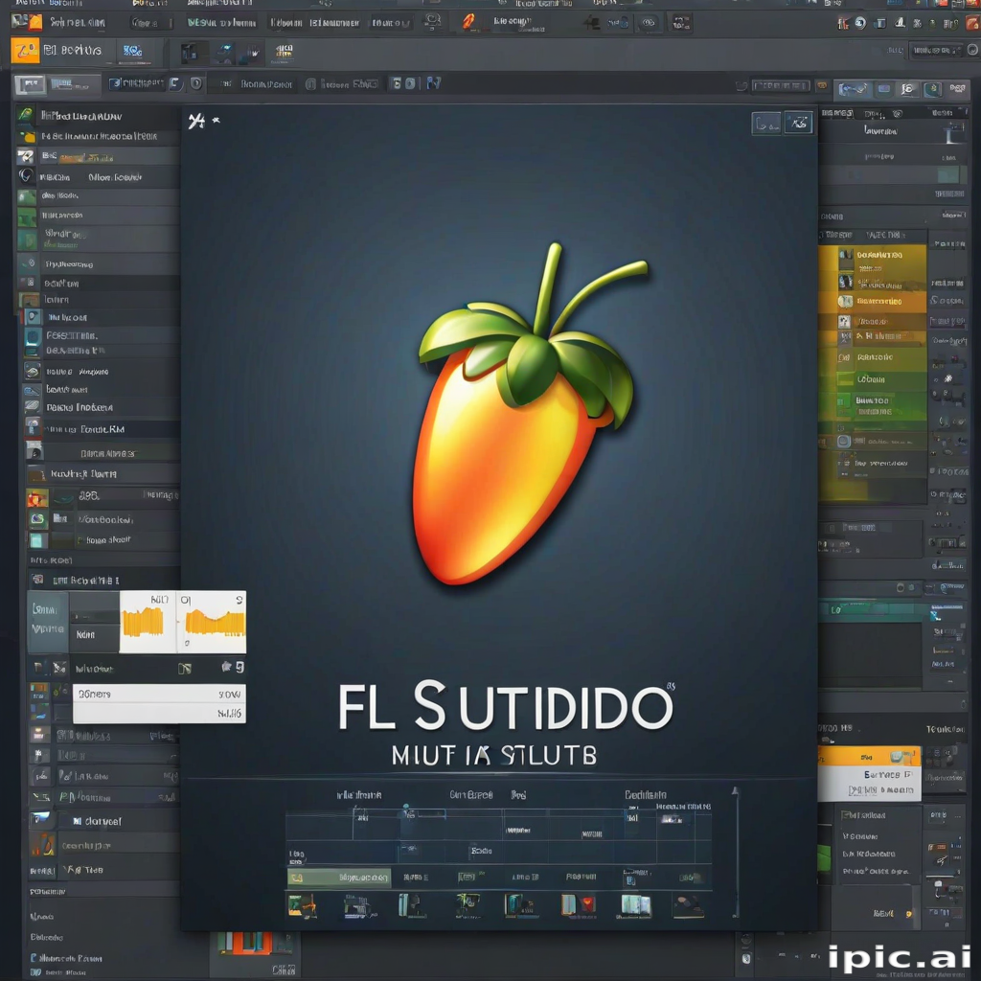Open the orange waveform thumbnail labeled 'OI'

(x=212, y=622)
